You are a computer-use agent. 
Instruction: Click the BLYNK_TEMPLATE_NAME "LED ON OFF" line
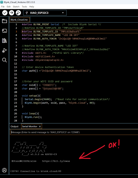pyautogui.click(x=51, y=35)
